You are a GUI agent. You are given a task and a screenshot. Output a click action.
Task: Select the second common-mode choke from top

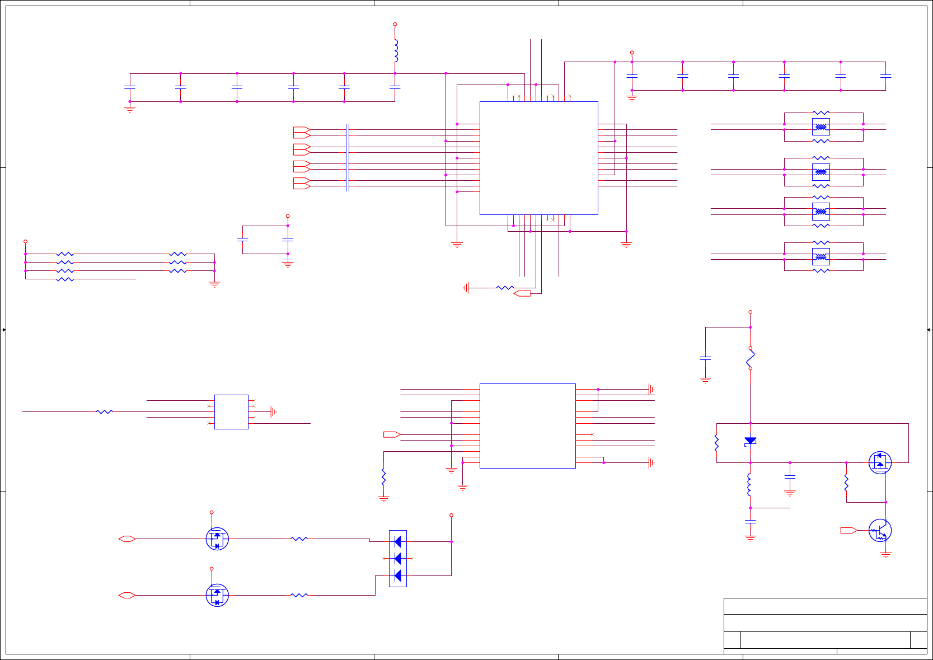click(821, 172)
